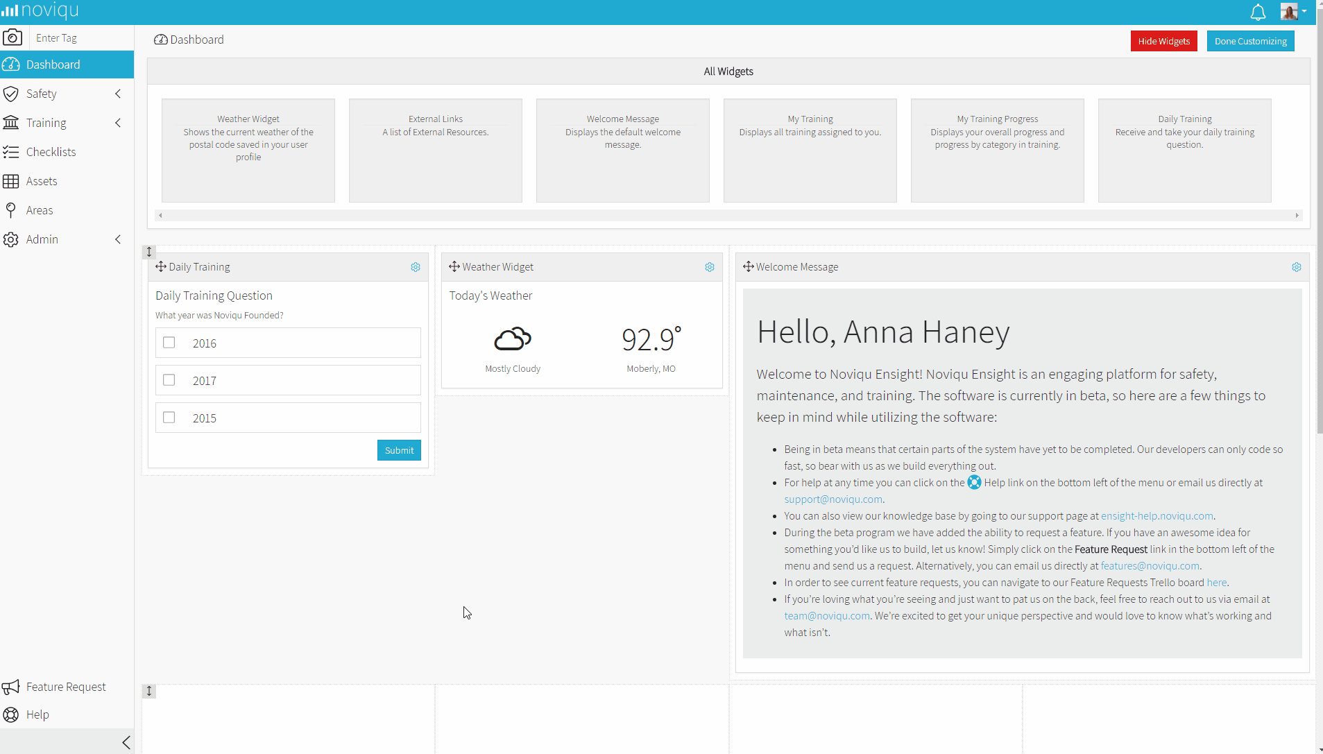Click the Admin gear icon
The image size is (1323, 754).
click(10, 239)
